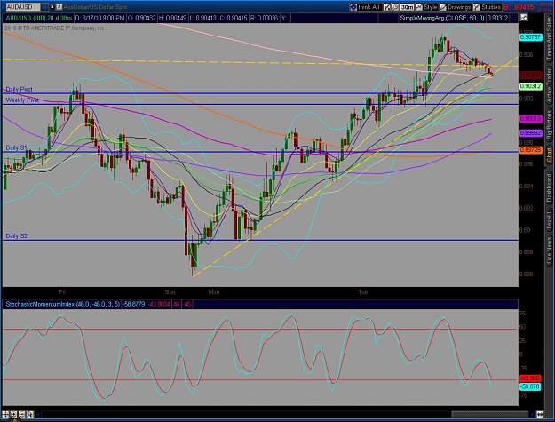Viewport: 555px width, 422px height.
Task: Click the scroll-left arrow on chart scrollbar
Action: (38, 414)
